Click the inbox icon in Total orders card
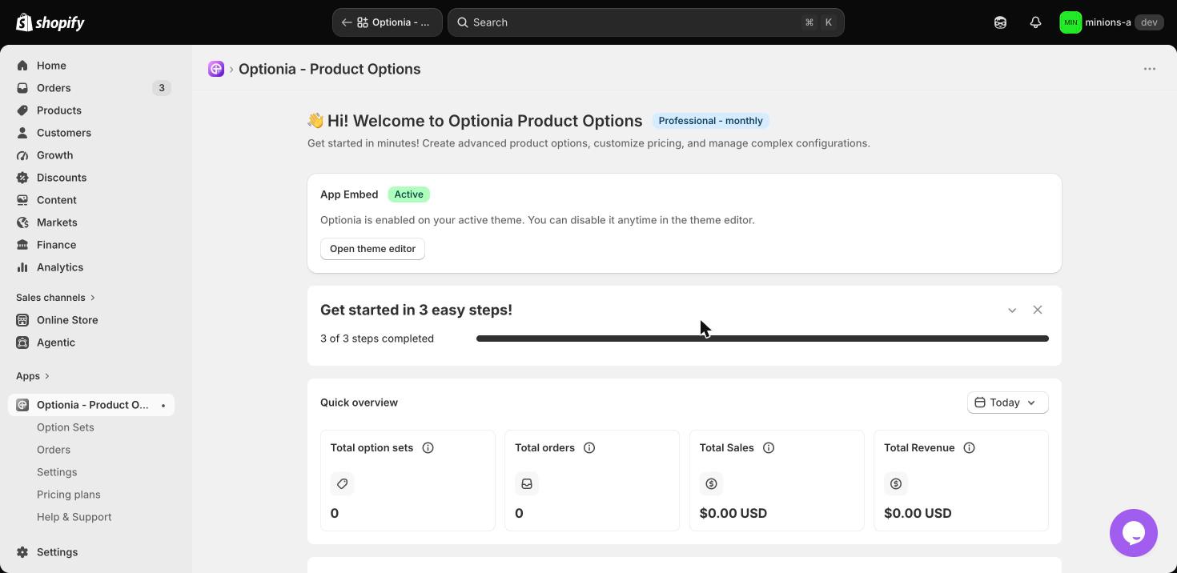 click(x=527, y=483)
